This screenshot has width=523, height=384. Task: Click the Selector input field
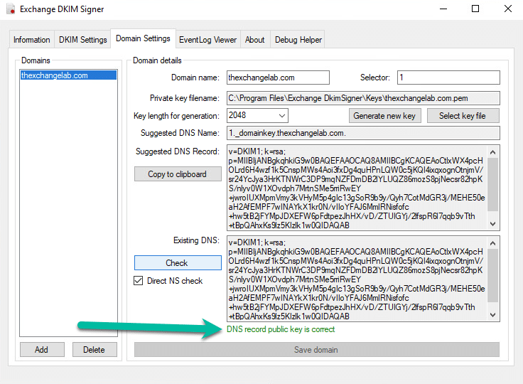pyautogui.click(x=448, y=78)
